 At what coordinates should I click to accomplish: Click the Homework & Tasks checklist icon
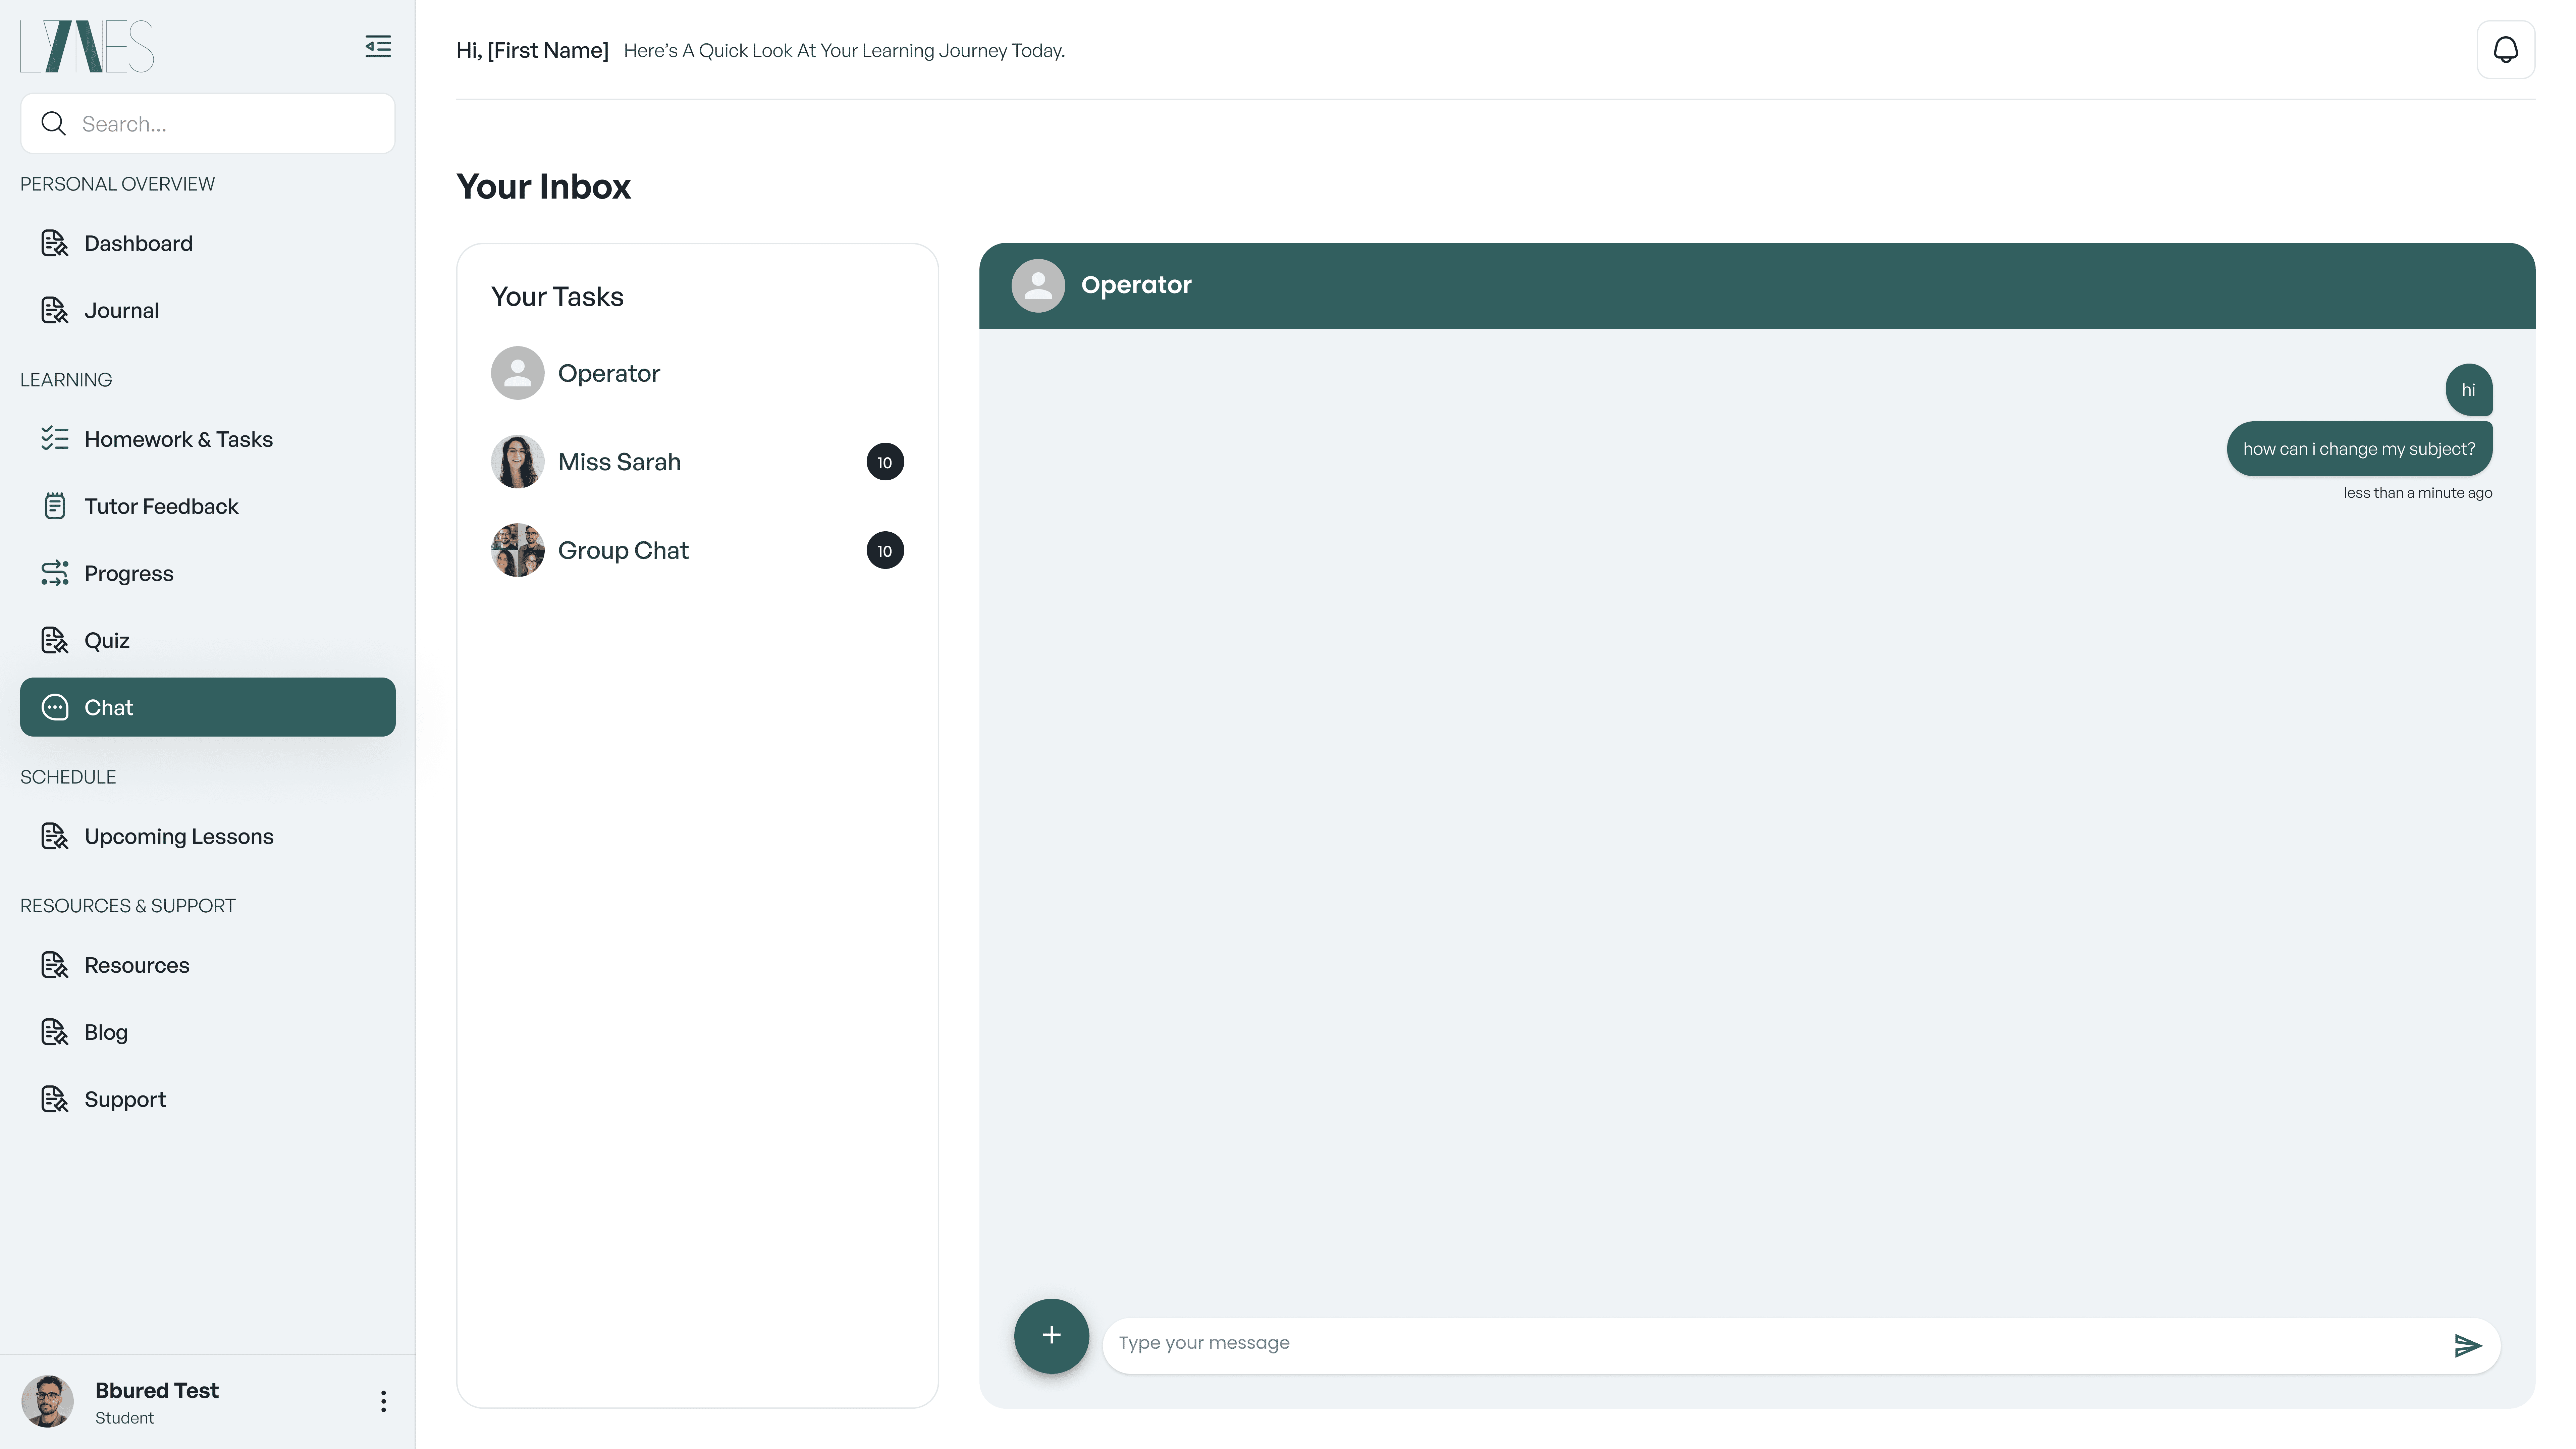[54, 439]
